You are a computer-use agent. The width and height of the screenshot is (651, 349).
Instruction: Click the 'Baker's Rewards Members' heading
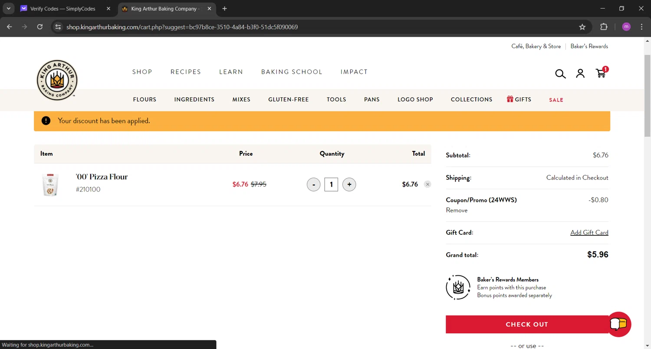[508, 280]
